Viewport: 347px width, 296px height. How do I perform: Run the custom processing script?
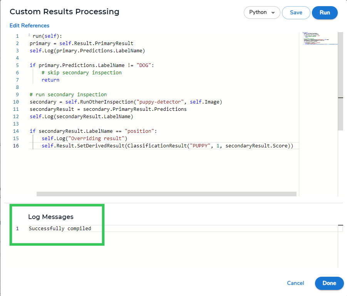[x=325, y=13]
